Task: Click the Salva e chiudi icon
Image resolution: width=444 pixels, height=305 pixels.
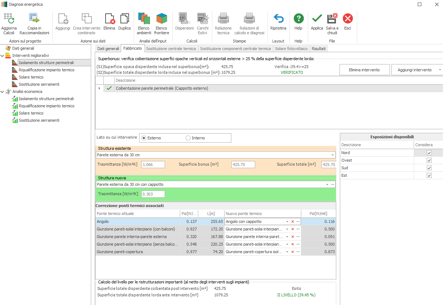Action: [332, 19]
